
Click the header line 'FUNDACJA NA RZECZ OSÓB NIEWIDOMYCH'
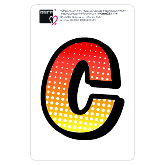pos(92,11)
